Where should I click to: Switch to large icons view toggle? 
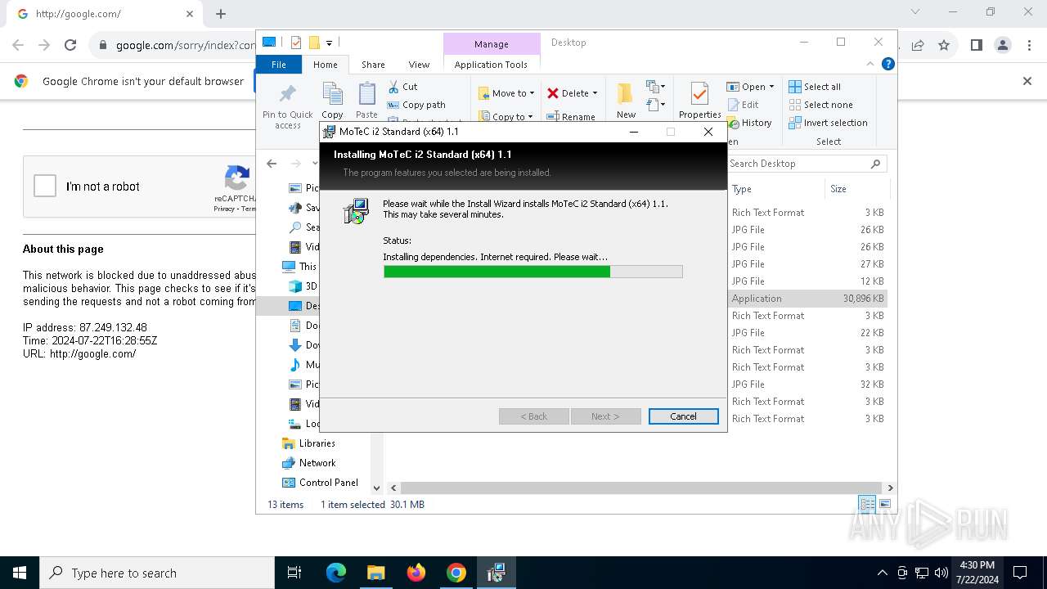point(884,504)
